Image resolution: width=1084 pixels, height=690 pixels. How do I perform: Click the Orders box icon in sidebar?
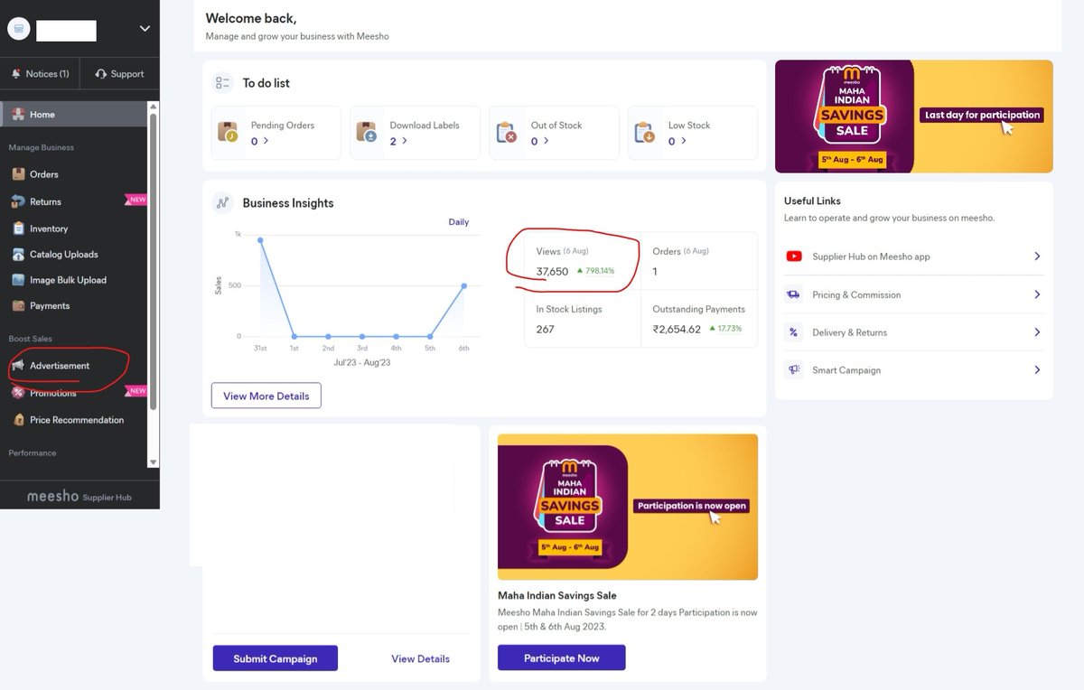pyautogui.click(x=18, y=174)
